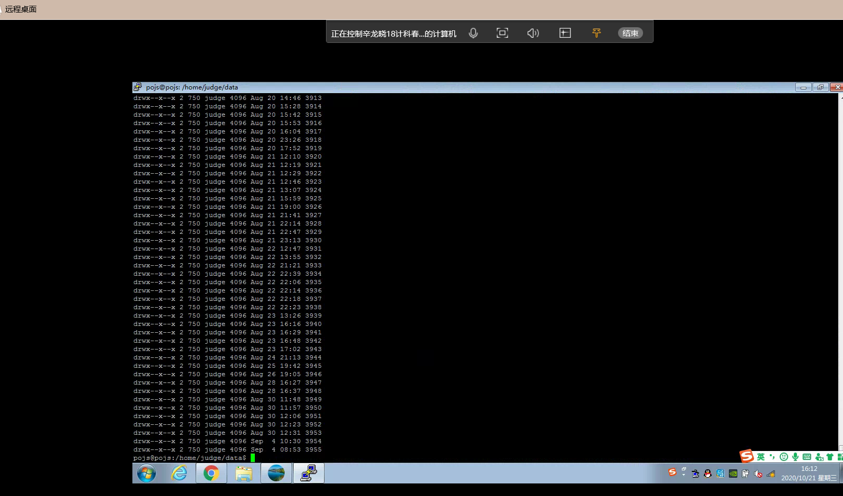Click the PuTTY icon in the terminal title bar
Viewport: 843px width, 496px height.
coord(138,87)
